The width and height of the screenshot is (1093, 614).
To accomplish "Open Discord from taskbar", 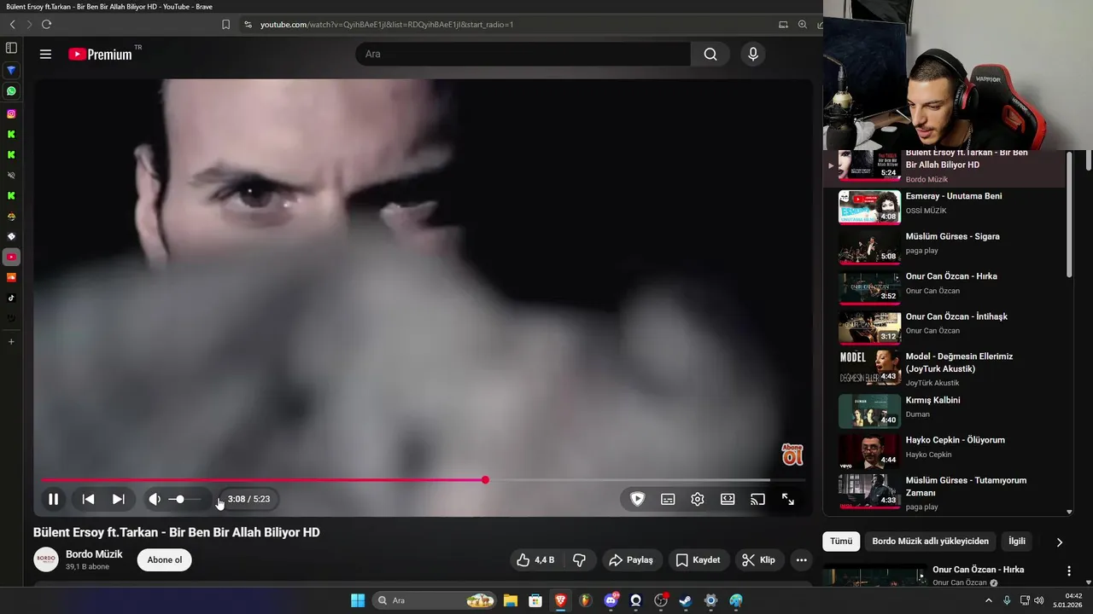I will pyautogui.click(x=611, y=600).
